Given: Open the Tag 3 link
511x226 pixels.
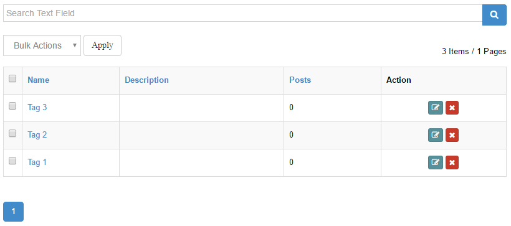Looking at the screenshot, I should tap(37, 108).
